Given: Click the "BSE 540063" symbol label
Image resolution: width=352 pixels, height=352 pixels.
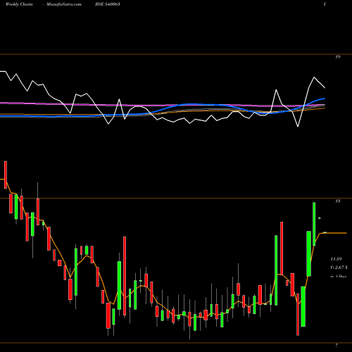Looking at the screenshot, I should pyautogui.click(x=108, y=4).
